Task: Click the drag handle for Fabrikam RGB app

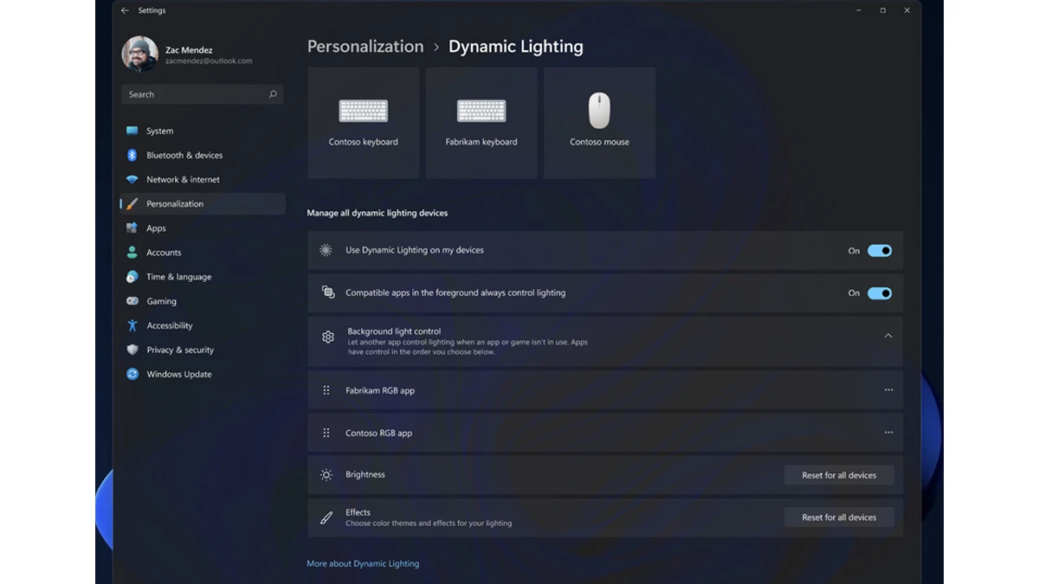Action: coord(326,390)
